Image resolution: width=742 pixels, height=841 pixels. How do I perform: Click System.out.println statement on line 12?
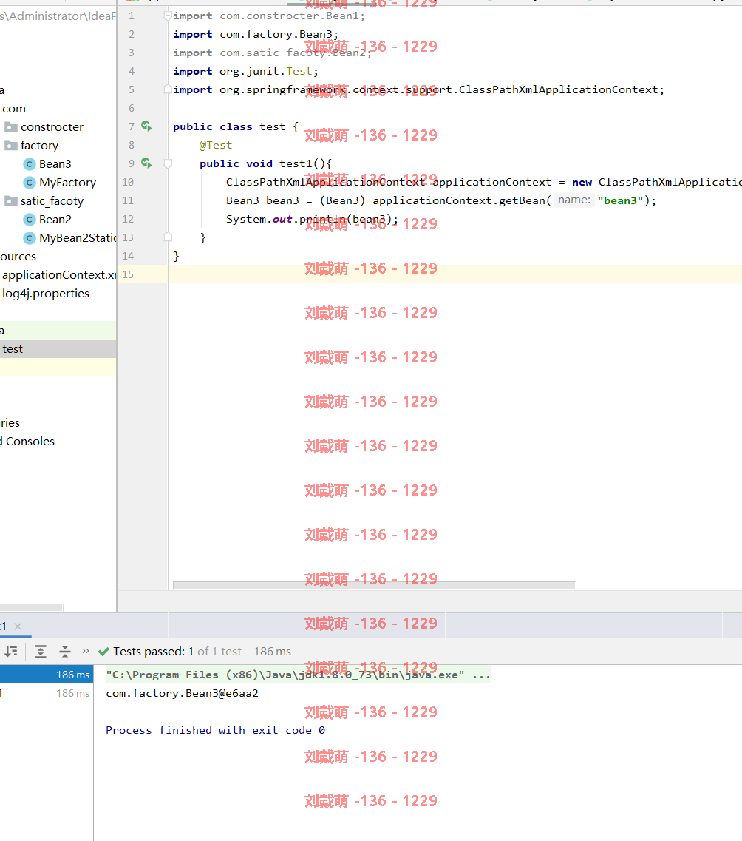coord(313,220)
